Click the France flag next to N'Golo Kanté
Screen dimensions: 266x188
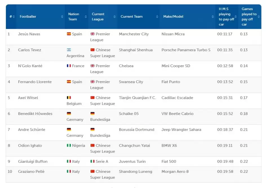click(69, 66)
